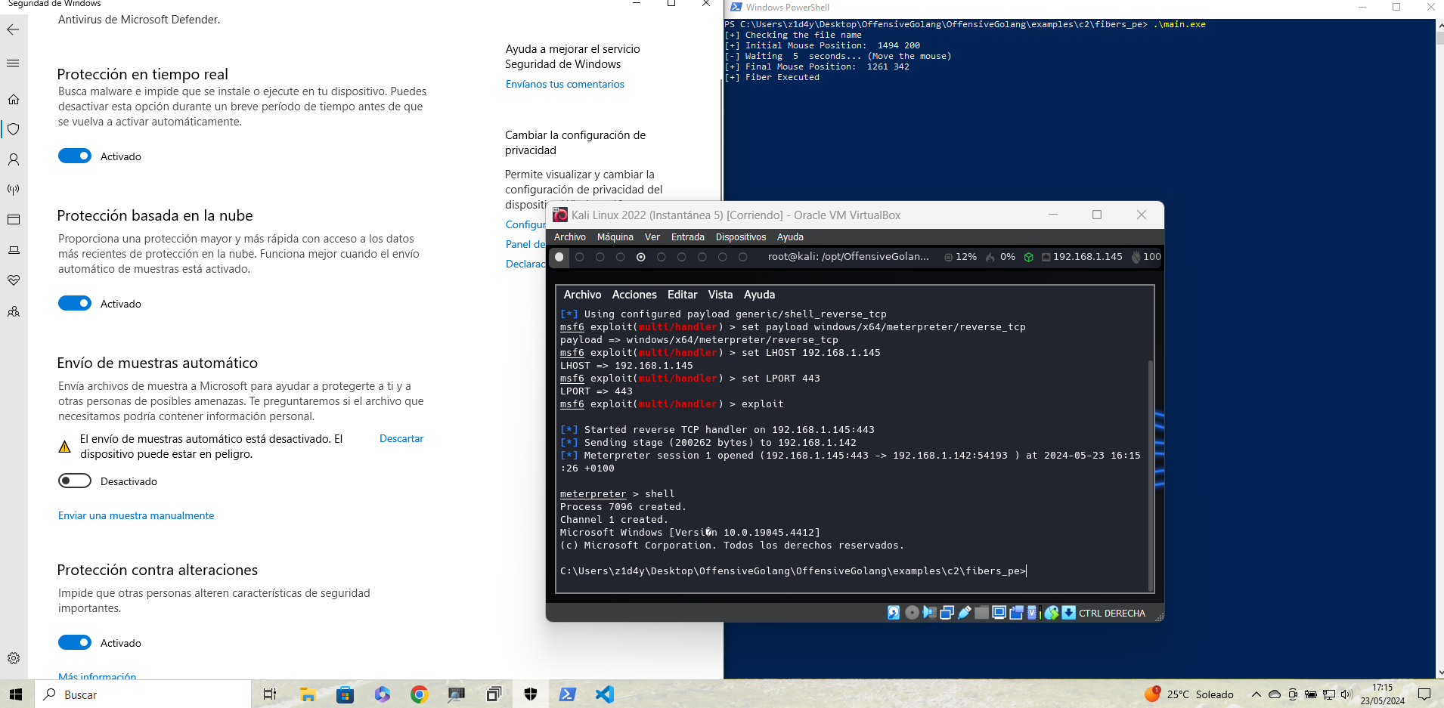The height and width of the screenshot is (708, 1444).
Task: Open Ayuda menu in VirtualBox menu bar
Action: (790, 237)
